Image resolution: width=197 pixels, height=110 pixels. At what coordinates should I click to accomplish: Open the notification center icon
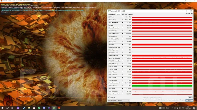pos(194,108)
